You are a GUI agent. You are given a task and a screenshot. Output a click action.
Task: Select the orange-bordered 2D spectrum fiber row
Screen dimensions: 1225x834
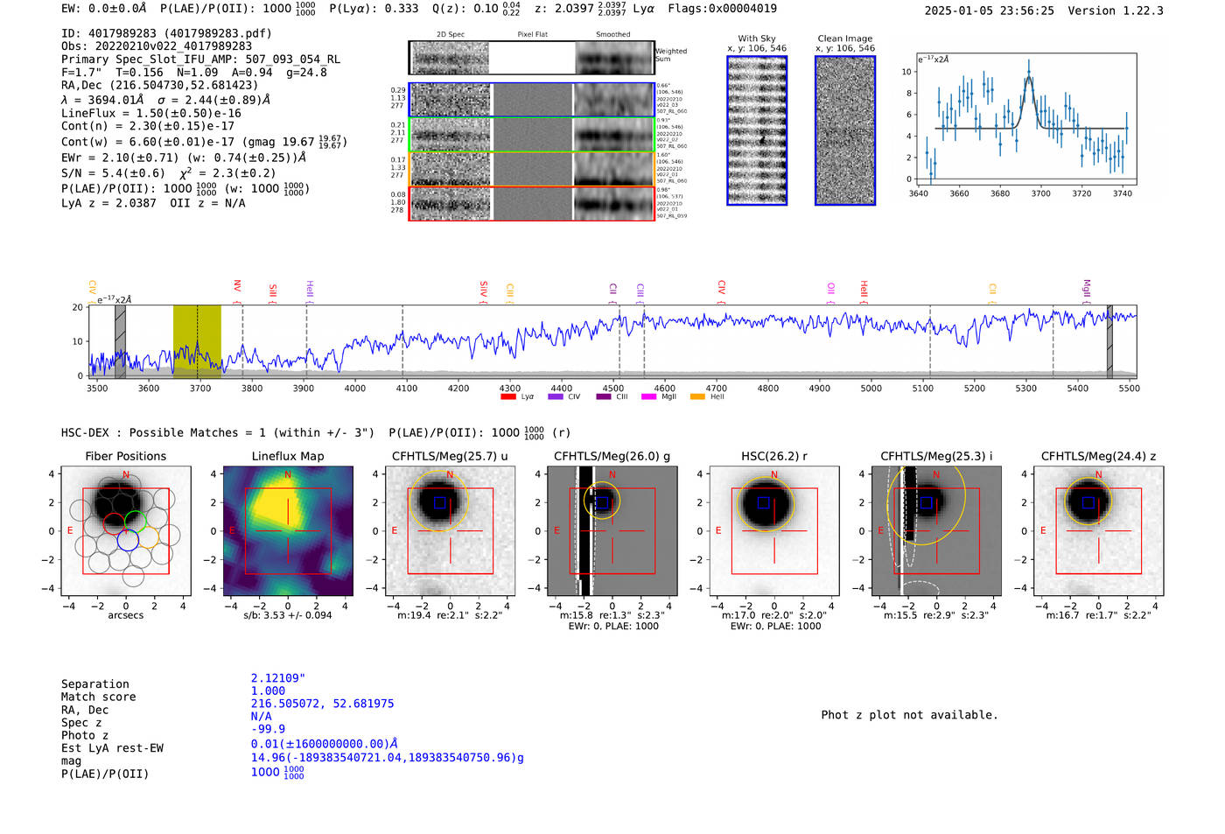coord(532,169)
